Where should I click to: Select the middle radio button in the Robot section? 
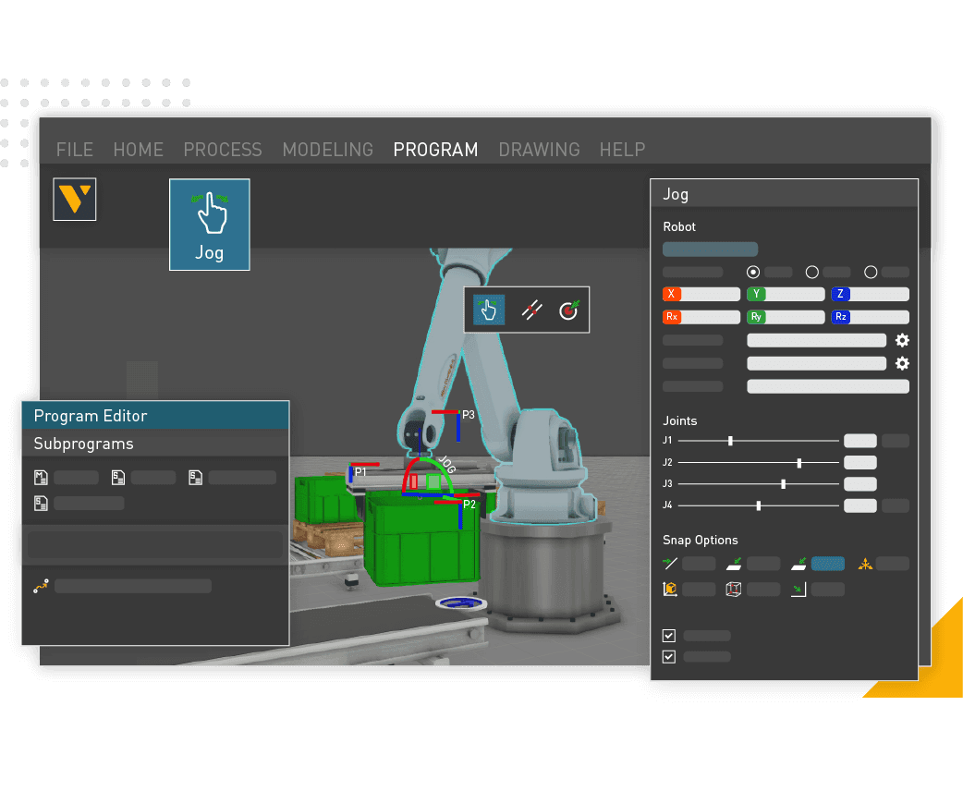pyautogui.click(x=812, y=272)
